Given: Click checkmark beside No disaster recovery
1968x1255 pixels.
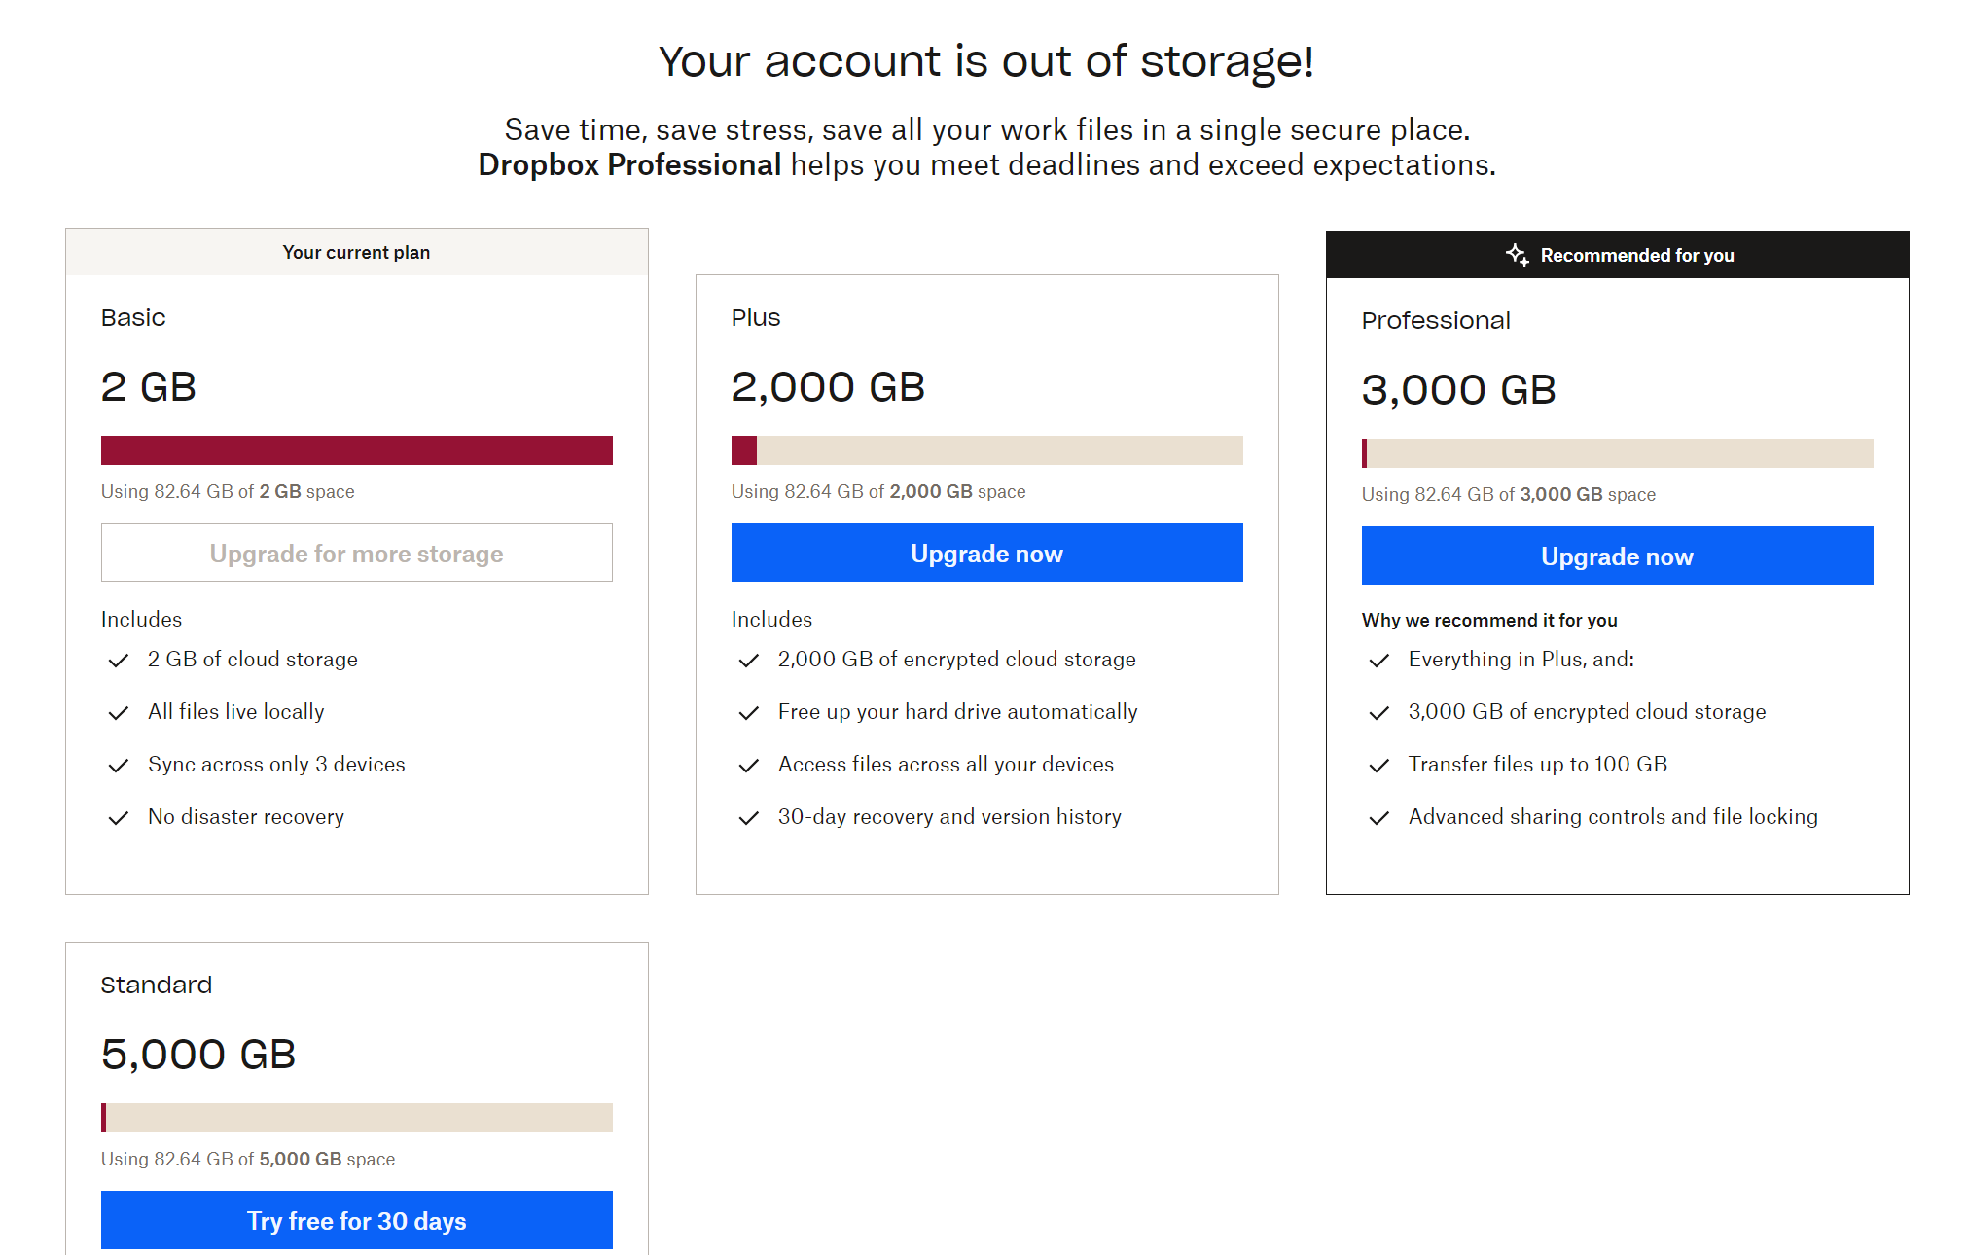Looking at the screenshot, I should point(119,818).
